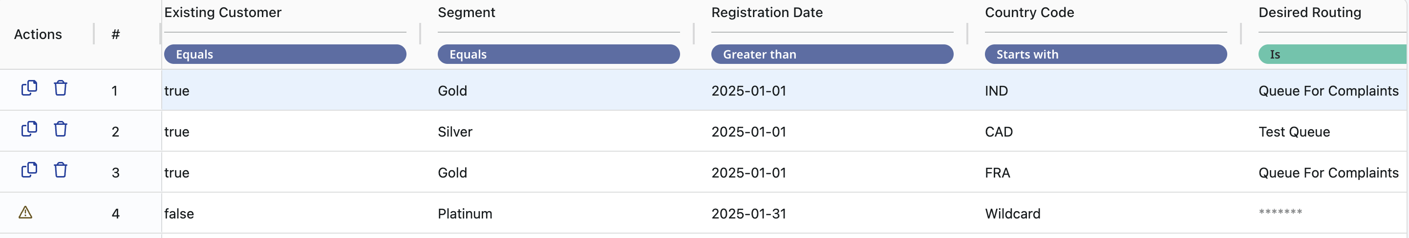The height and width of the screenshot is (238, 1409).
Task: Copy row 3 with the duplicate icon
Action: pos(29,170)
